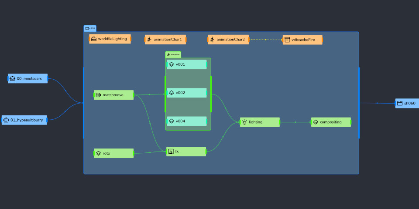419x209 pixels.
Task: Select the v002 version node
Action: [187, 93]
